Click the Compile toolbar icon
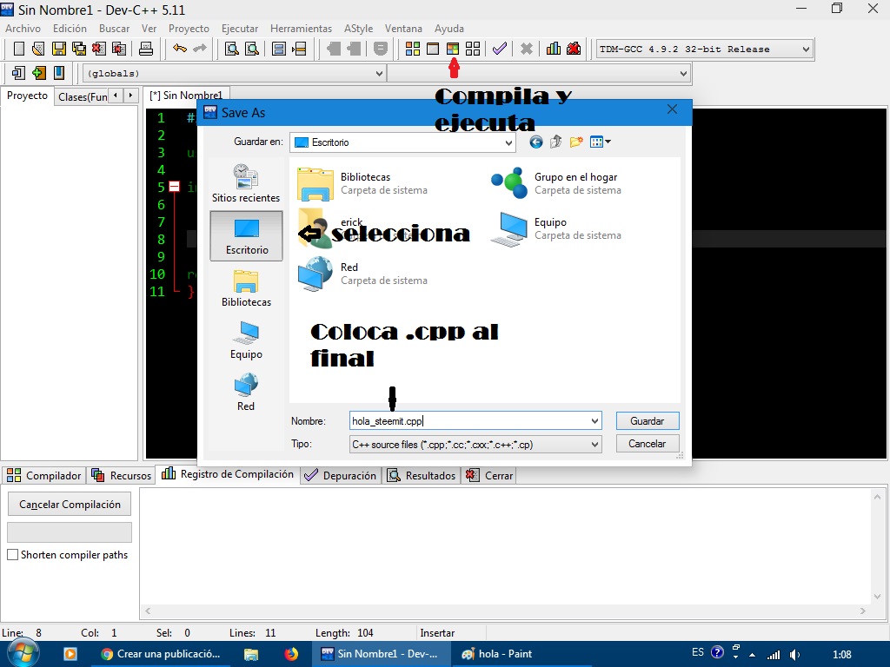This screenshot has height=667, width=890. pyautogui.click(x=413, y=49)
